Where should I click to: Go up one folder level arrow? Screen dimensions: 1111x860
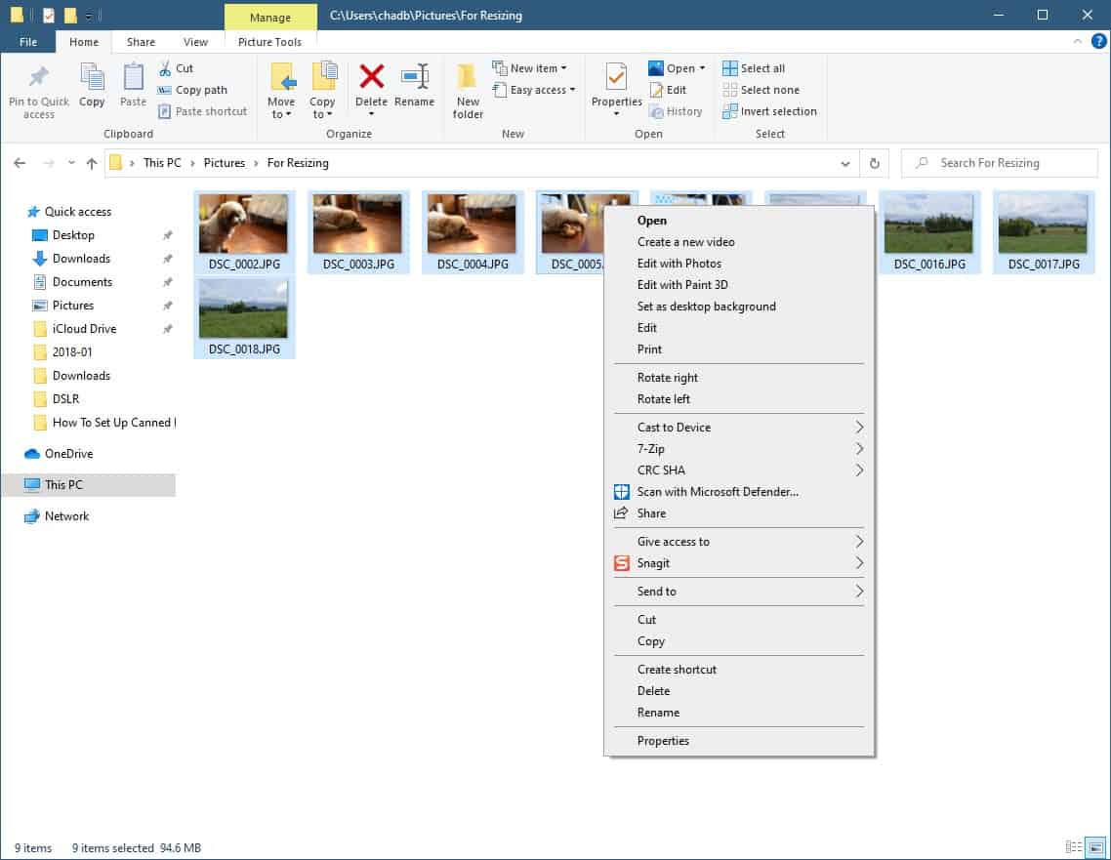click(x=92, y=163)
